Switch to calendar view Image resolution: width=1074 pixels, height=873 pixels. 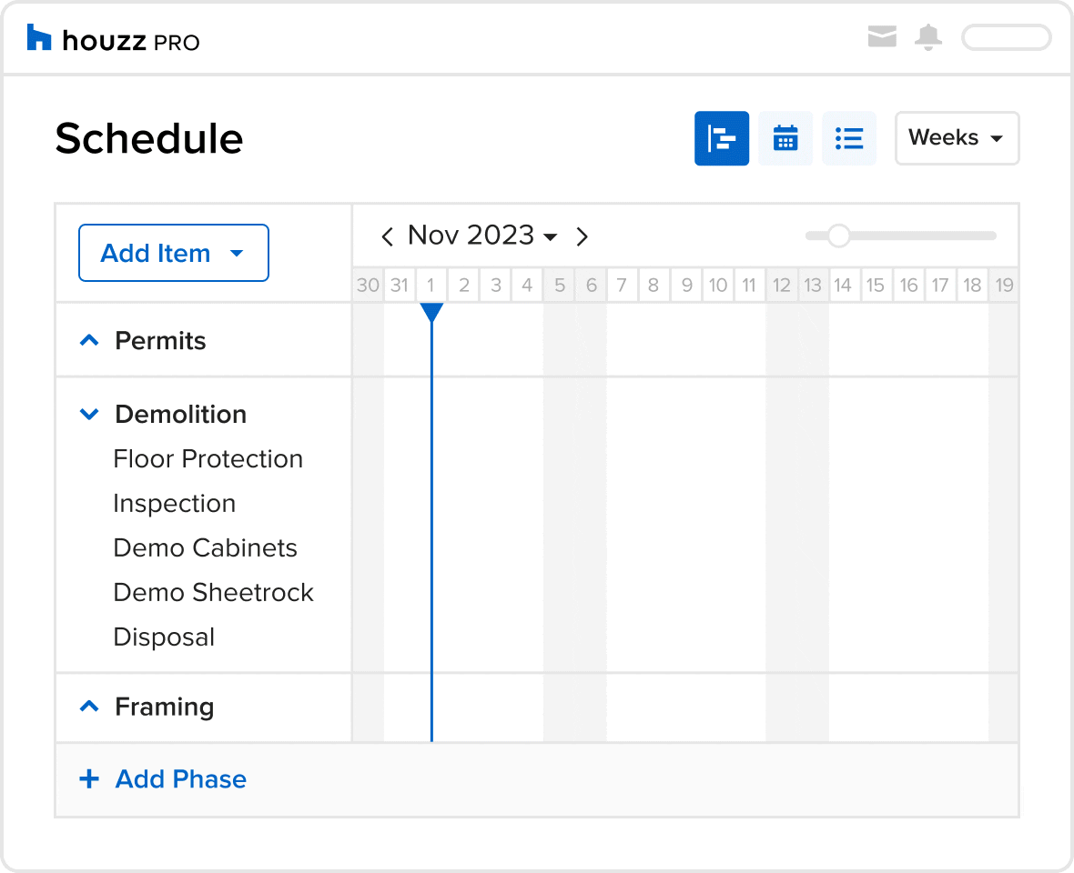point(785,138)
